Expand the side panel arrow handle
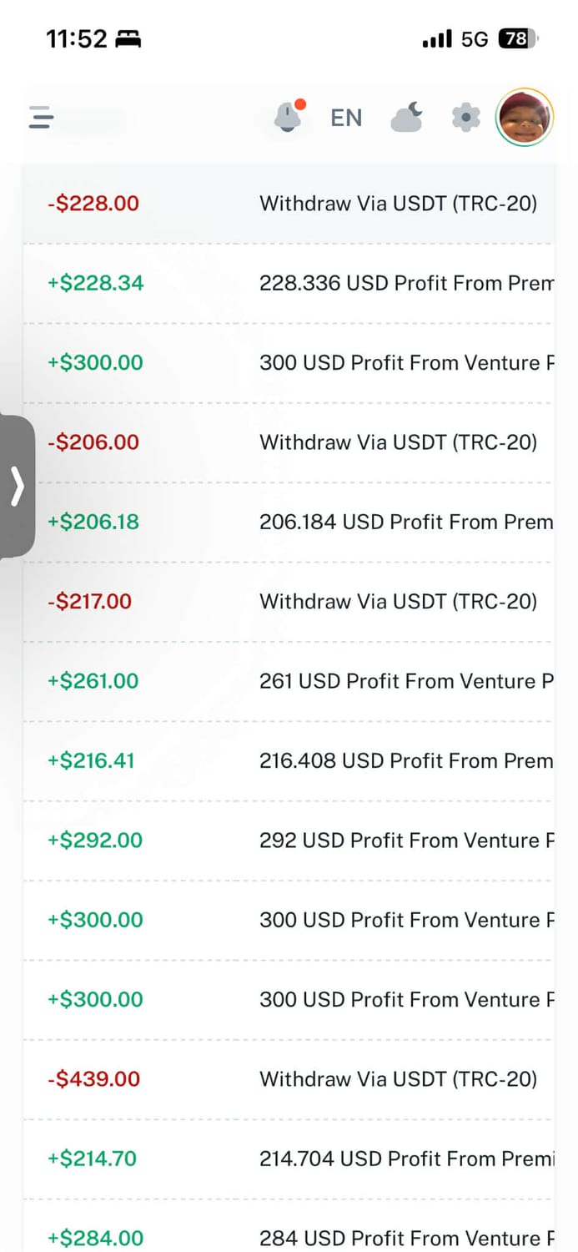The width and height of the screenshot is (578, 1252). click(x=18, y=487)
